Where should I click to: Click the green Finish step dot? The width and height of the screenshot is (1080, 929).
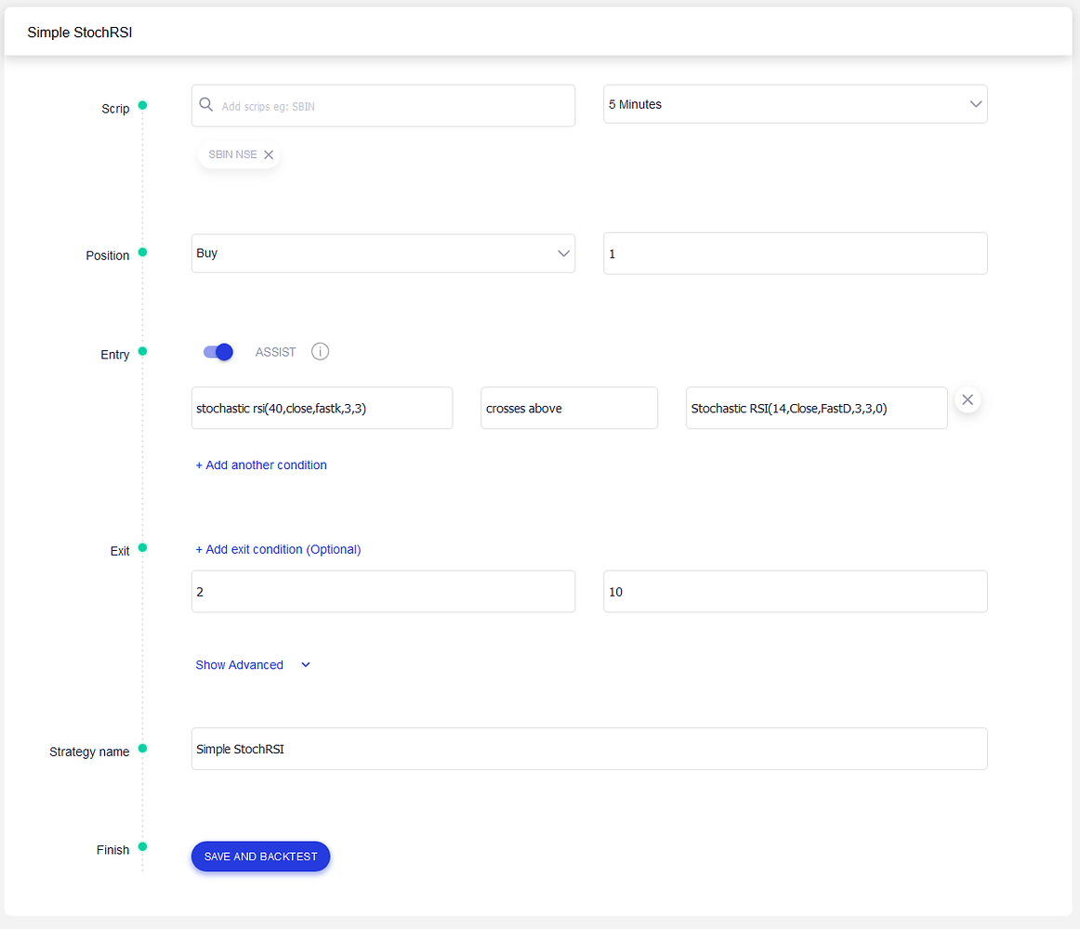click(142, 846)
